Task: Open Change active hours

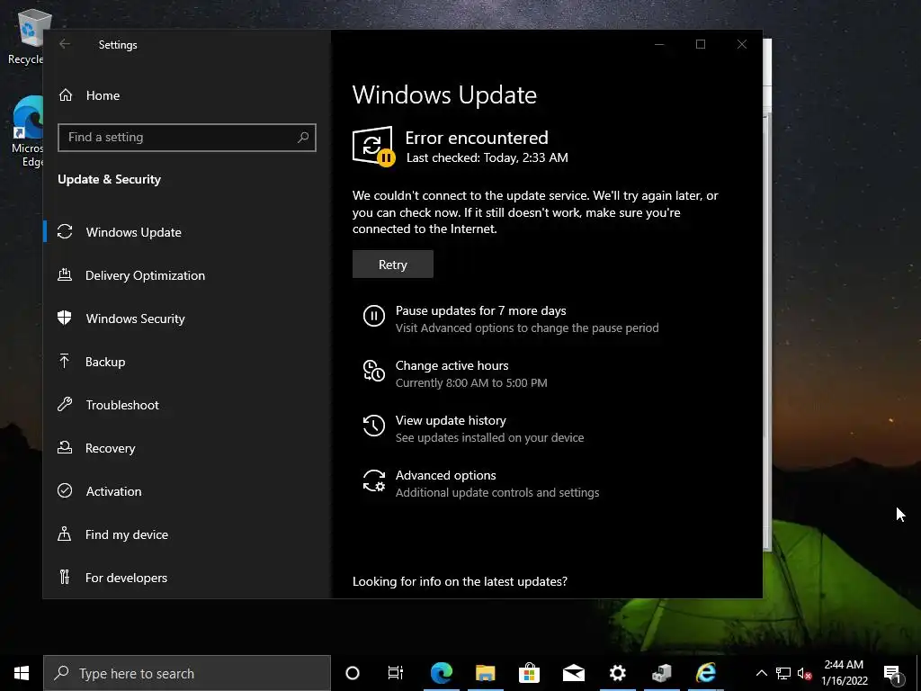Action: (x=452, y=365)
